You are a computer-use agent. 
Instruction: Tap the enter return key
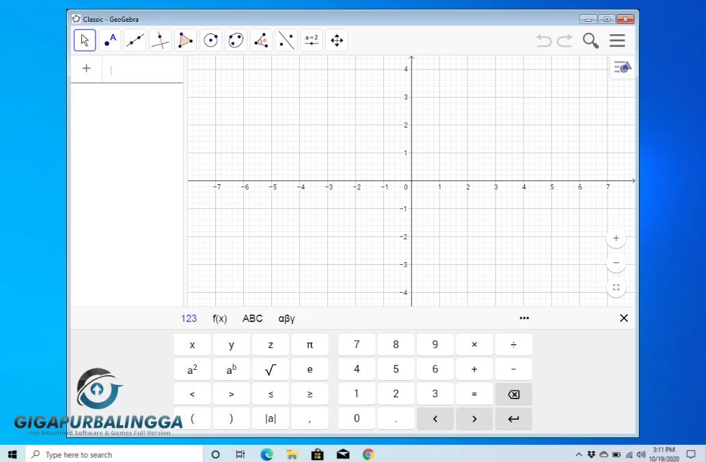click(x=513, y=419)
